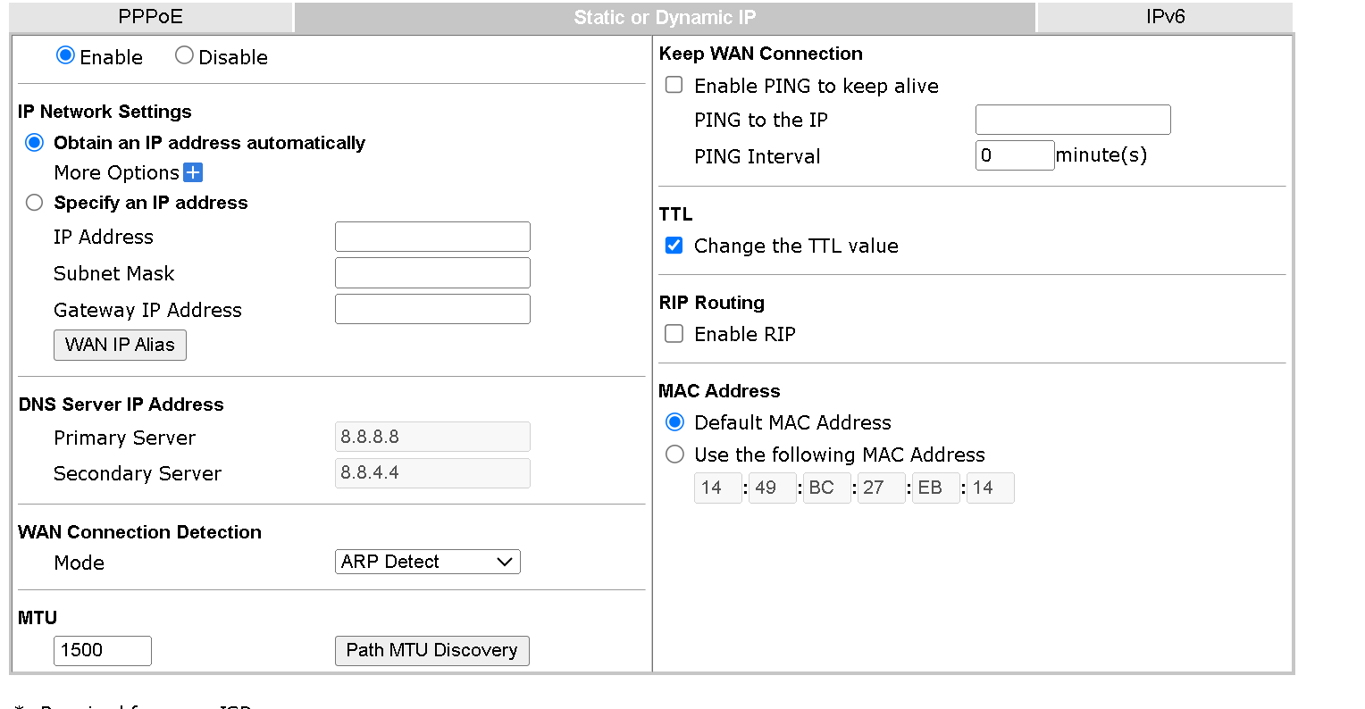Click the WAN IP Alias button
Image resolution: width=1365 pixels, height=709 pixels.
click(x=120, y=345)
